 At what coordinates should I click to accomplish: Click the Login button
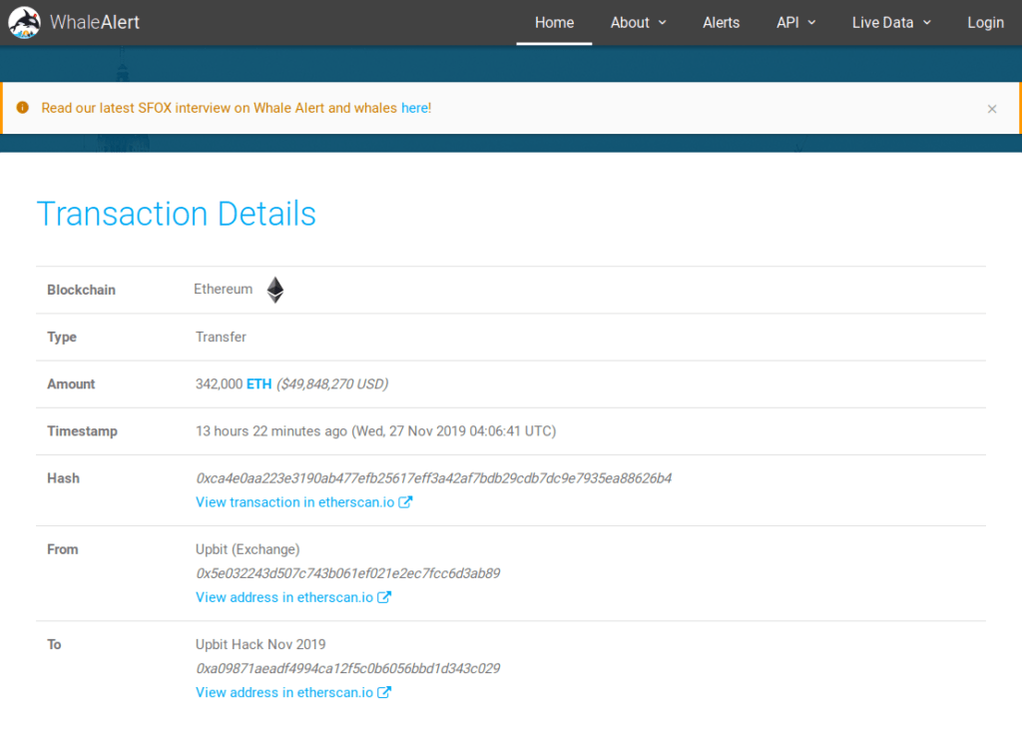point(985,22)
